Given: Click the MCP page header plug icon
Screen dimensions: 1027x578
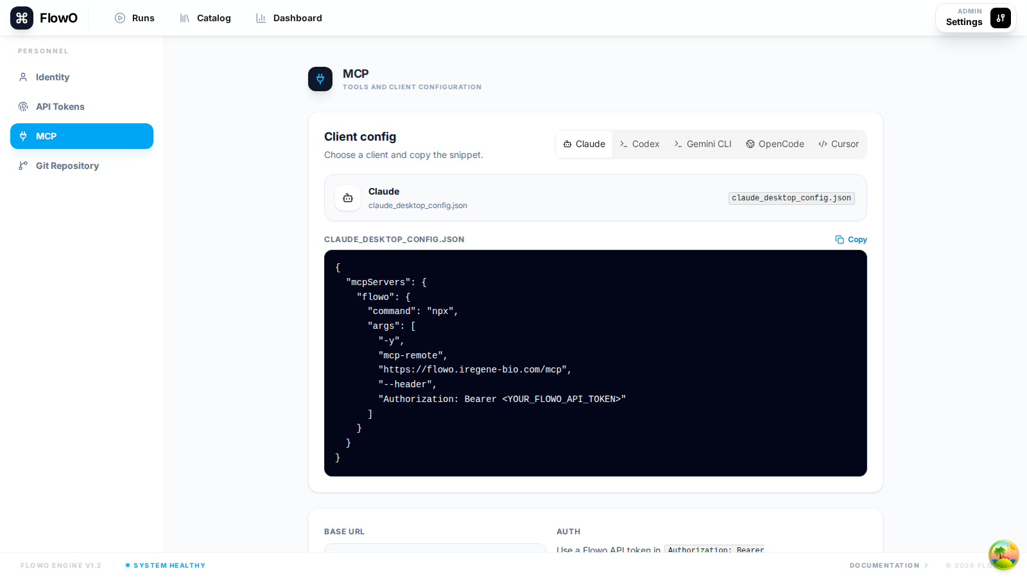Looking at the screenshot, I should [x=320, y=79].
